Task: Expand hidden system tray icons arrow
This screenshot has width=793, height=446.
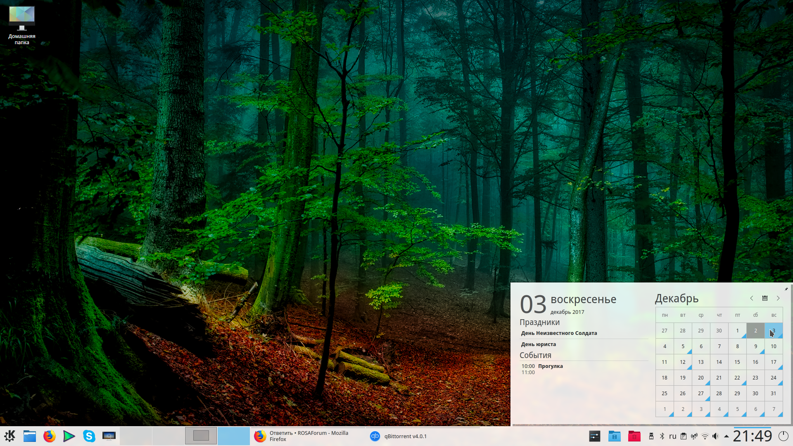Action: coord(726,436)
